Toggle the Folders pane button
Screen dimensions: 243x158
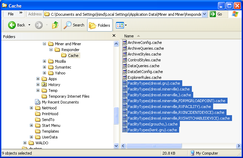pyautogui.click(x=100, y=25)
